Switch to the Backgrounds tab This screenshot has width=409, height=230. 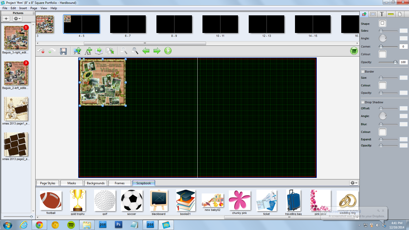click(x=96, y=183)
